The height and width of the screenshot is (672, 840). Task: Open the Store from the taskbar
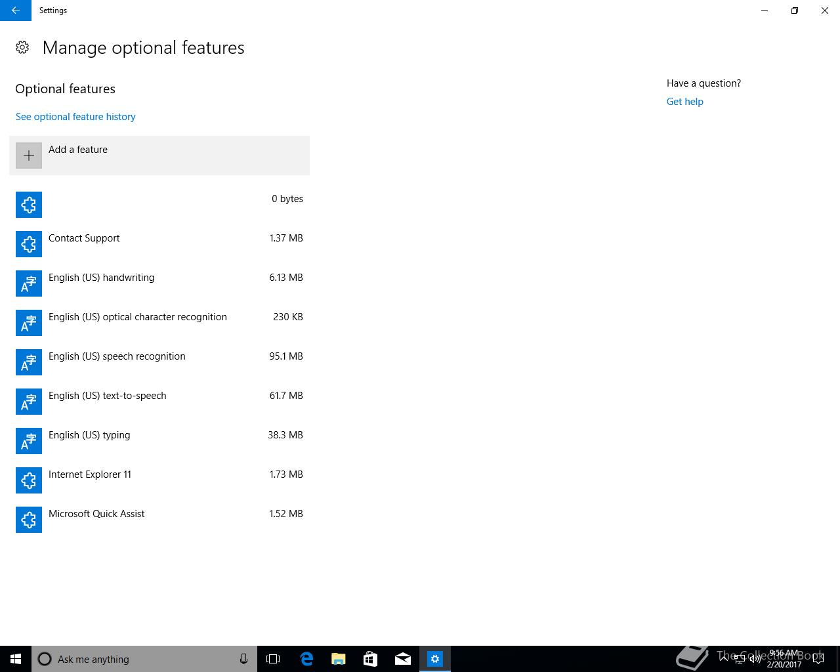[371, 659]
